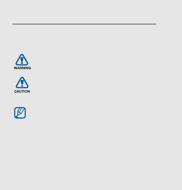Click the horizontal black divider line
Screen dimensions: 182x190
[84, 24]
